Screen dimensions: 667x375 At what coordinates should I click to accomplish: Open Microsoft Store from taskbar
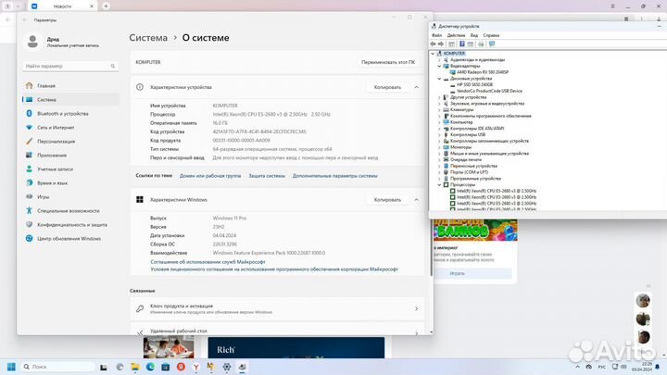(166, 367)
